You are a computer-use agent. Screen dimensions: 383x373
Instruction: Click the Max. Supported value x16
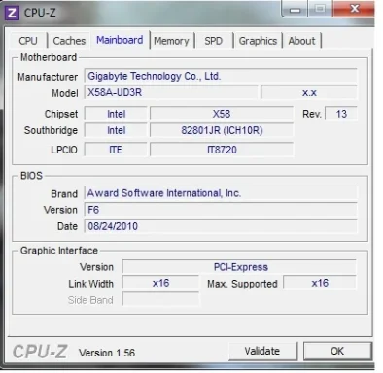320,283
